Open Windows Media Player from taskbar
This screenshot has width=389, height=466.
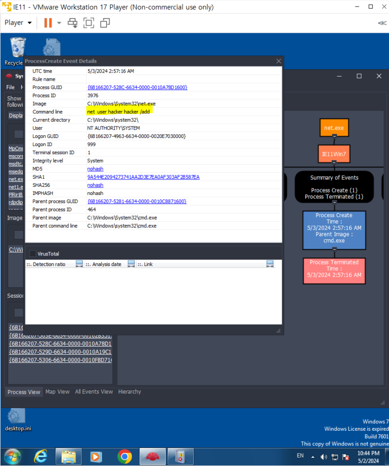(x=96, y=456)
